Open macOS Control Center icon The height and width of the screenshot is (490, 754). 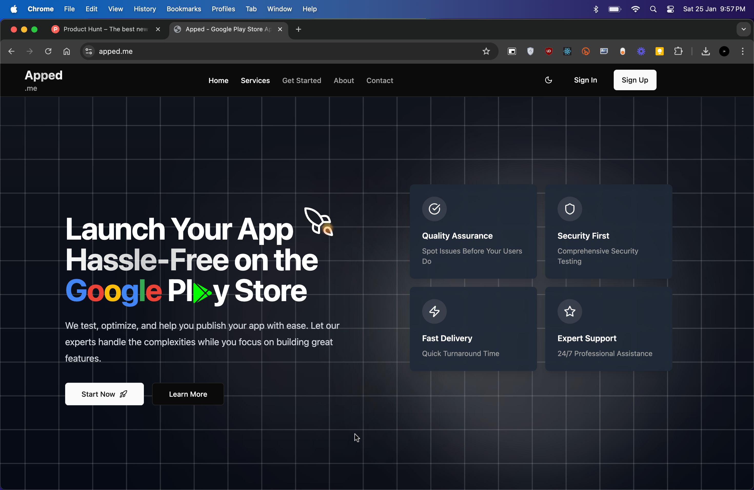click(670, 9)
